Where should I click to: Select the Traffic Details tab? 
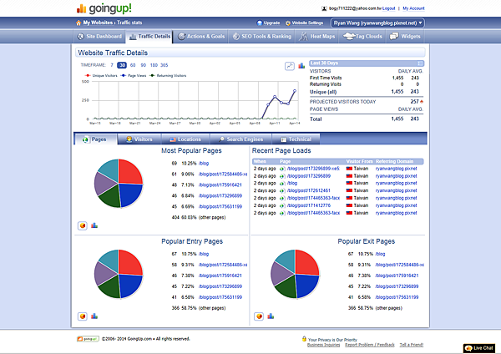(149, 37)
